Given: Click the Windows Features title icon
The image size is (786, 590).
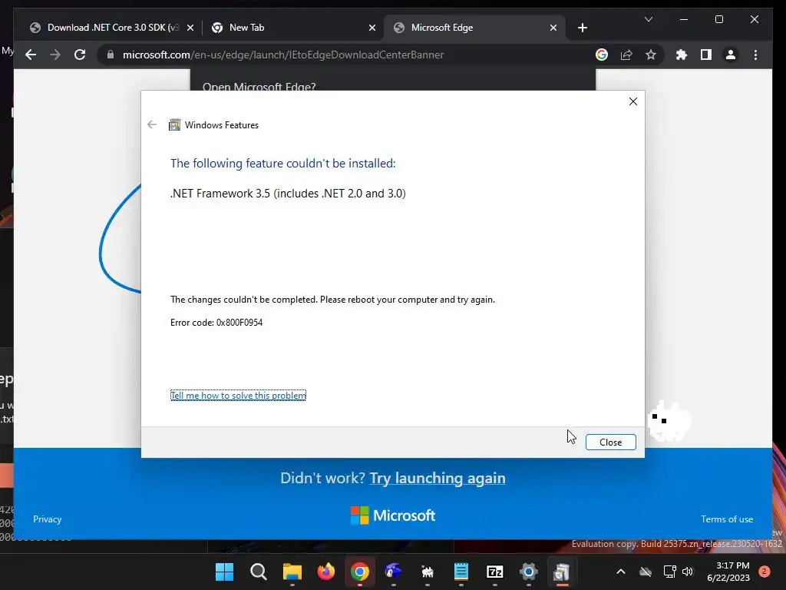Looking at the screenshot, I should pos(174,124).
